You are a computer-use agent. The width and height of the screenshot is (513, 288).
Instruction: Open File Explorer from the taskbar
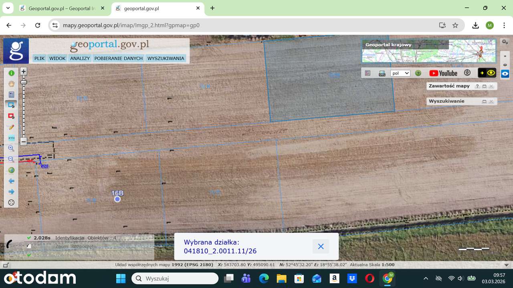(x=281, y=278)
